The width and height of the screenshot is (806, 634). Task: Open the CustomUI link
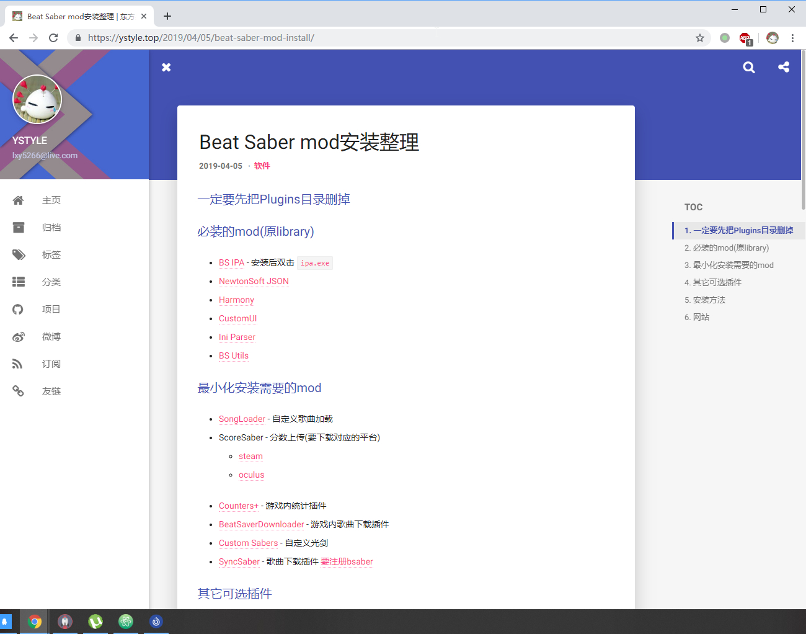pyautogui.click(x=237, y=319)
